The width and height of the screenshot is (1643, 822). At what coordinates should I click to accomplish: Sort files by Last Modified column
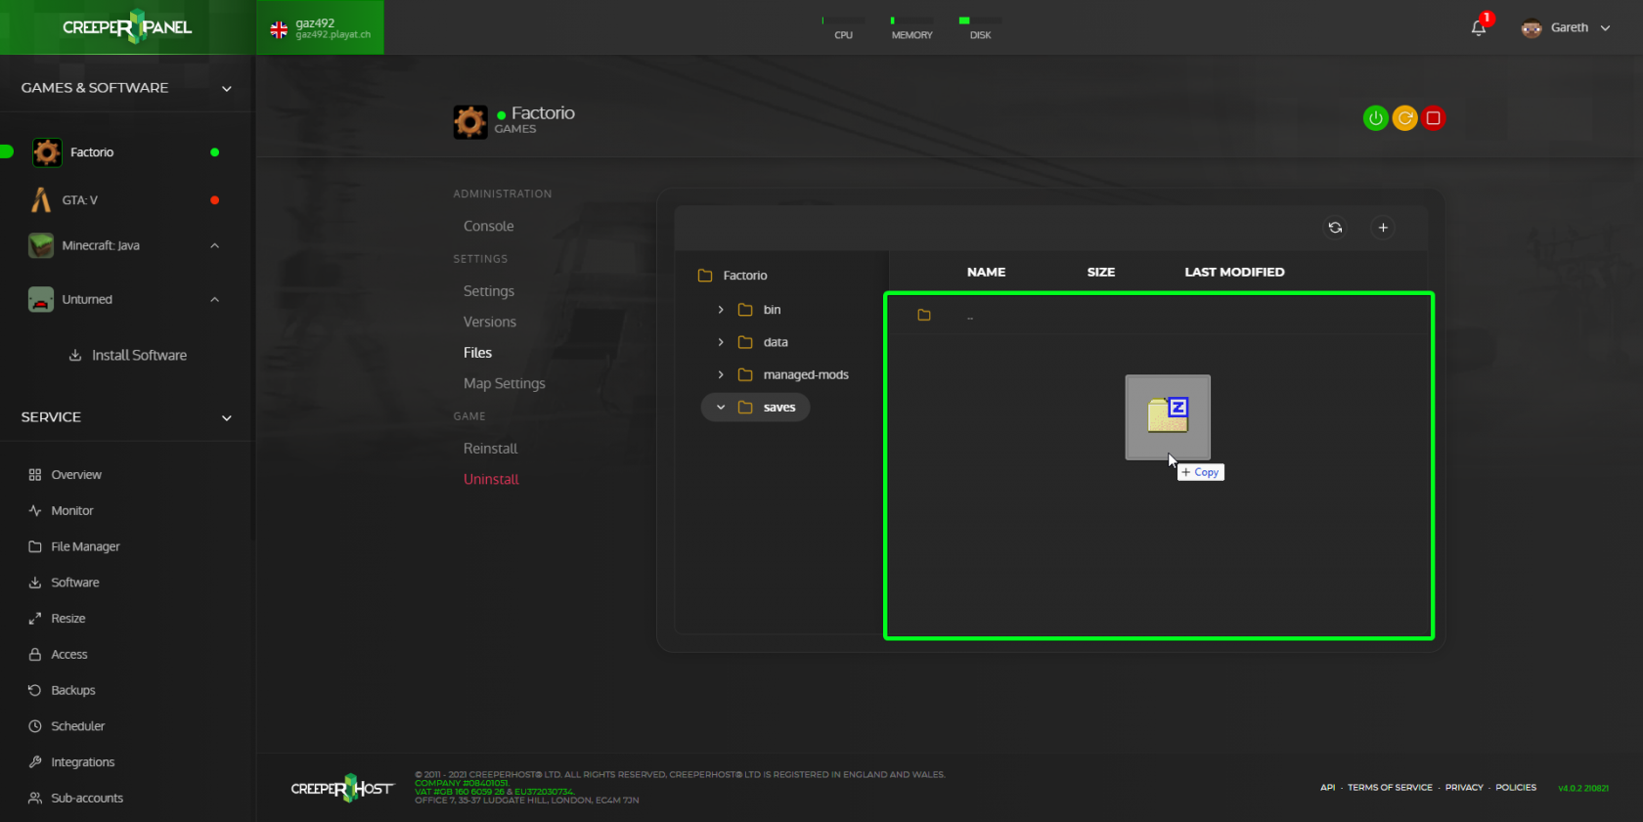pos(1234,272)
